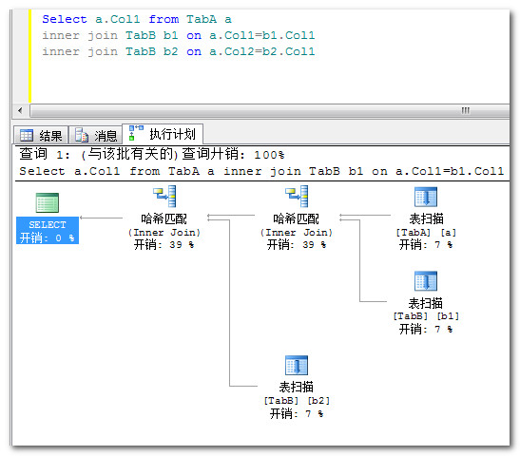Click the messages icon on 消息 tab

(x=81, y=135)
